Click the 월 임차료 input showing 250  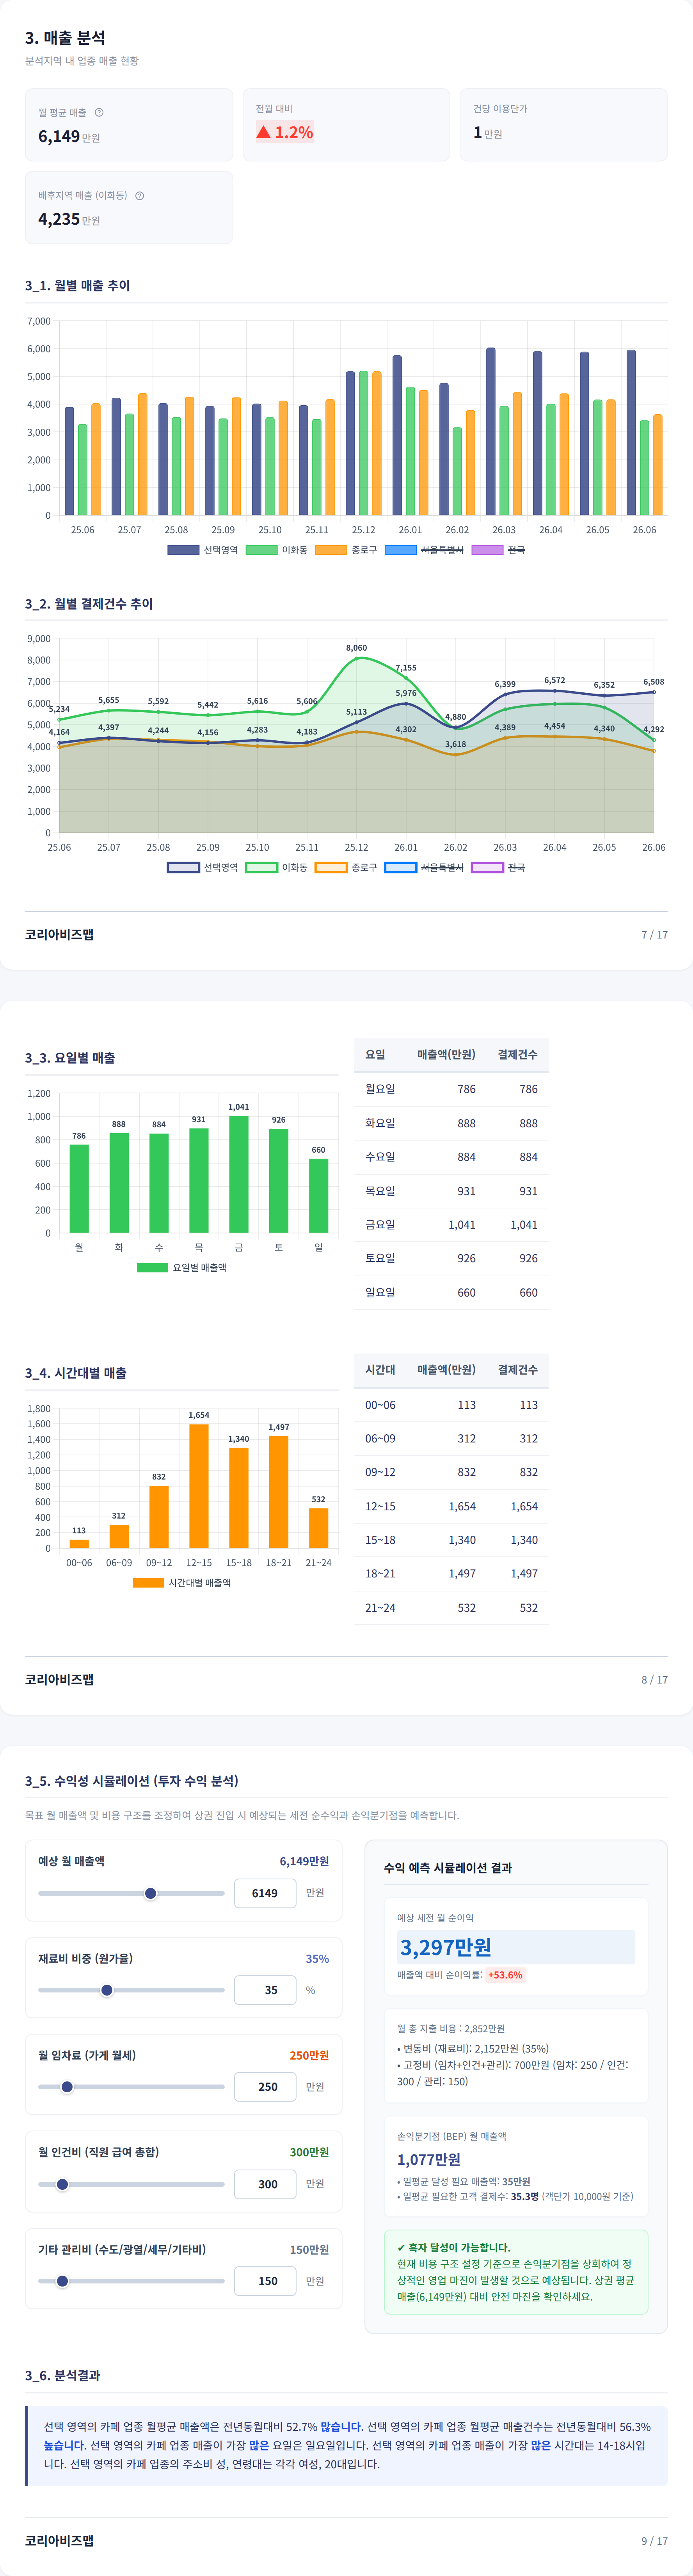pos(265,2087)
